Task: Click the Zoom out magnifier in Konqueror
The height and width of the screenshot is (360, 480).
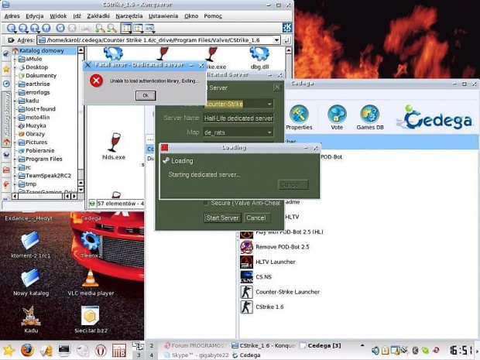Action: click(x=111, y=28)
